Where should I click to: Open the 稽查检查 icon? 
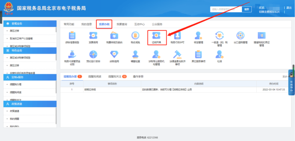[135, 54]
